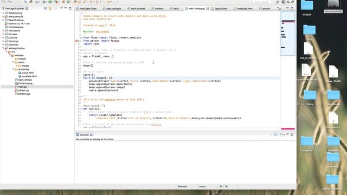Click the Quick Access search field

(261, 2)
